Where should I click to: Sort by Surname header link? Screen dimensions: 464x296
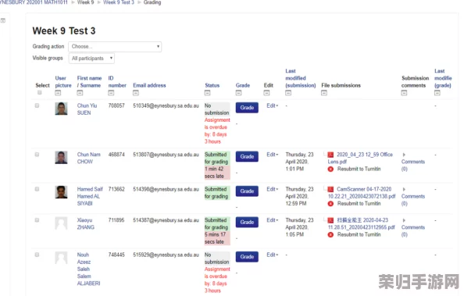[x=91, y=85]
